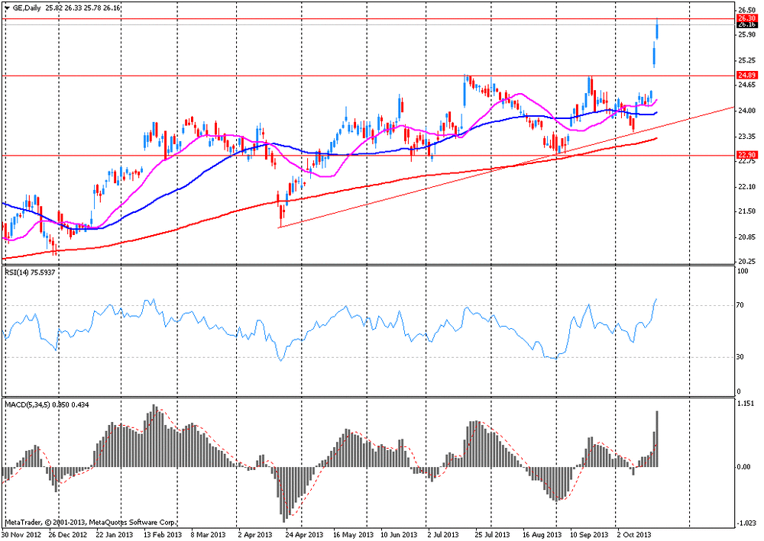Select the latest blue candle near 26.16

pos(657,29)
